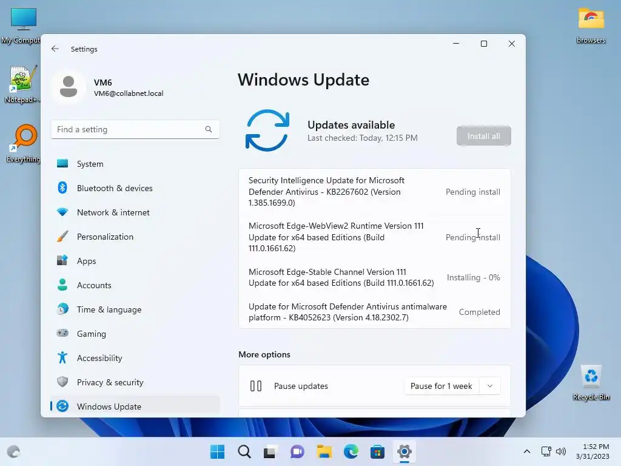The width and height of the screenshot is (621, 466).
Task: Minimize the Settings window
Action: click(x=456, y=44)
